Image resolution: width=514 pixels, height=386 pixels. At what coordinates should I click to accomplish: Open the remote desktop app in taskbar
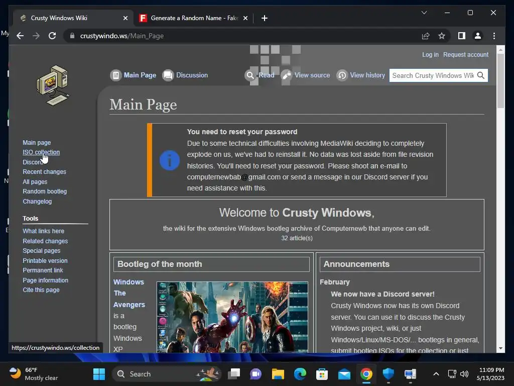click(x=410, y=374)
